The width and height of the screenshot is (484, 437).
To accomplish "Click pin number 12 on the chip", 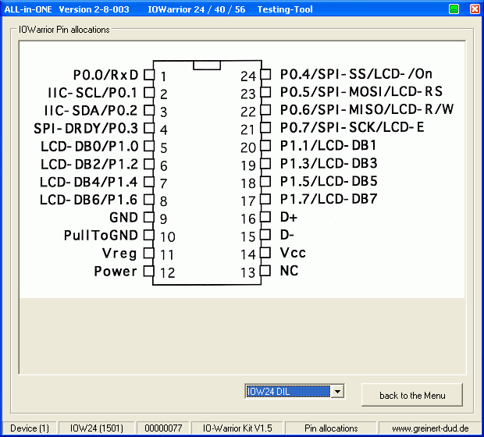I will click(x=168, y=273).
